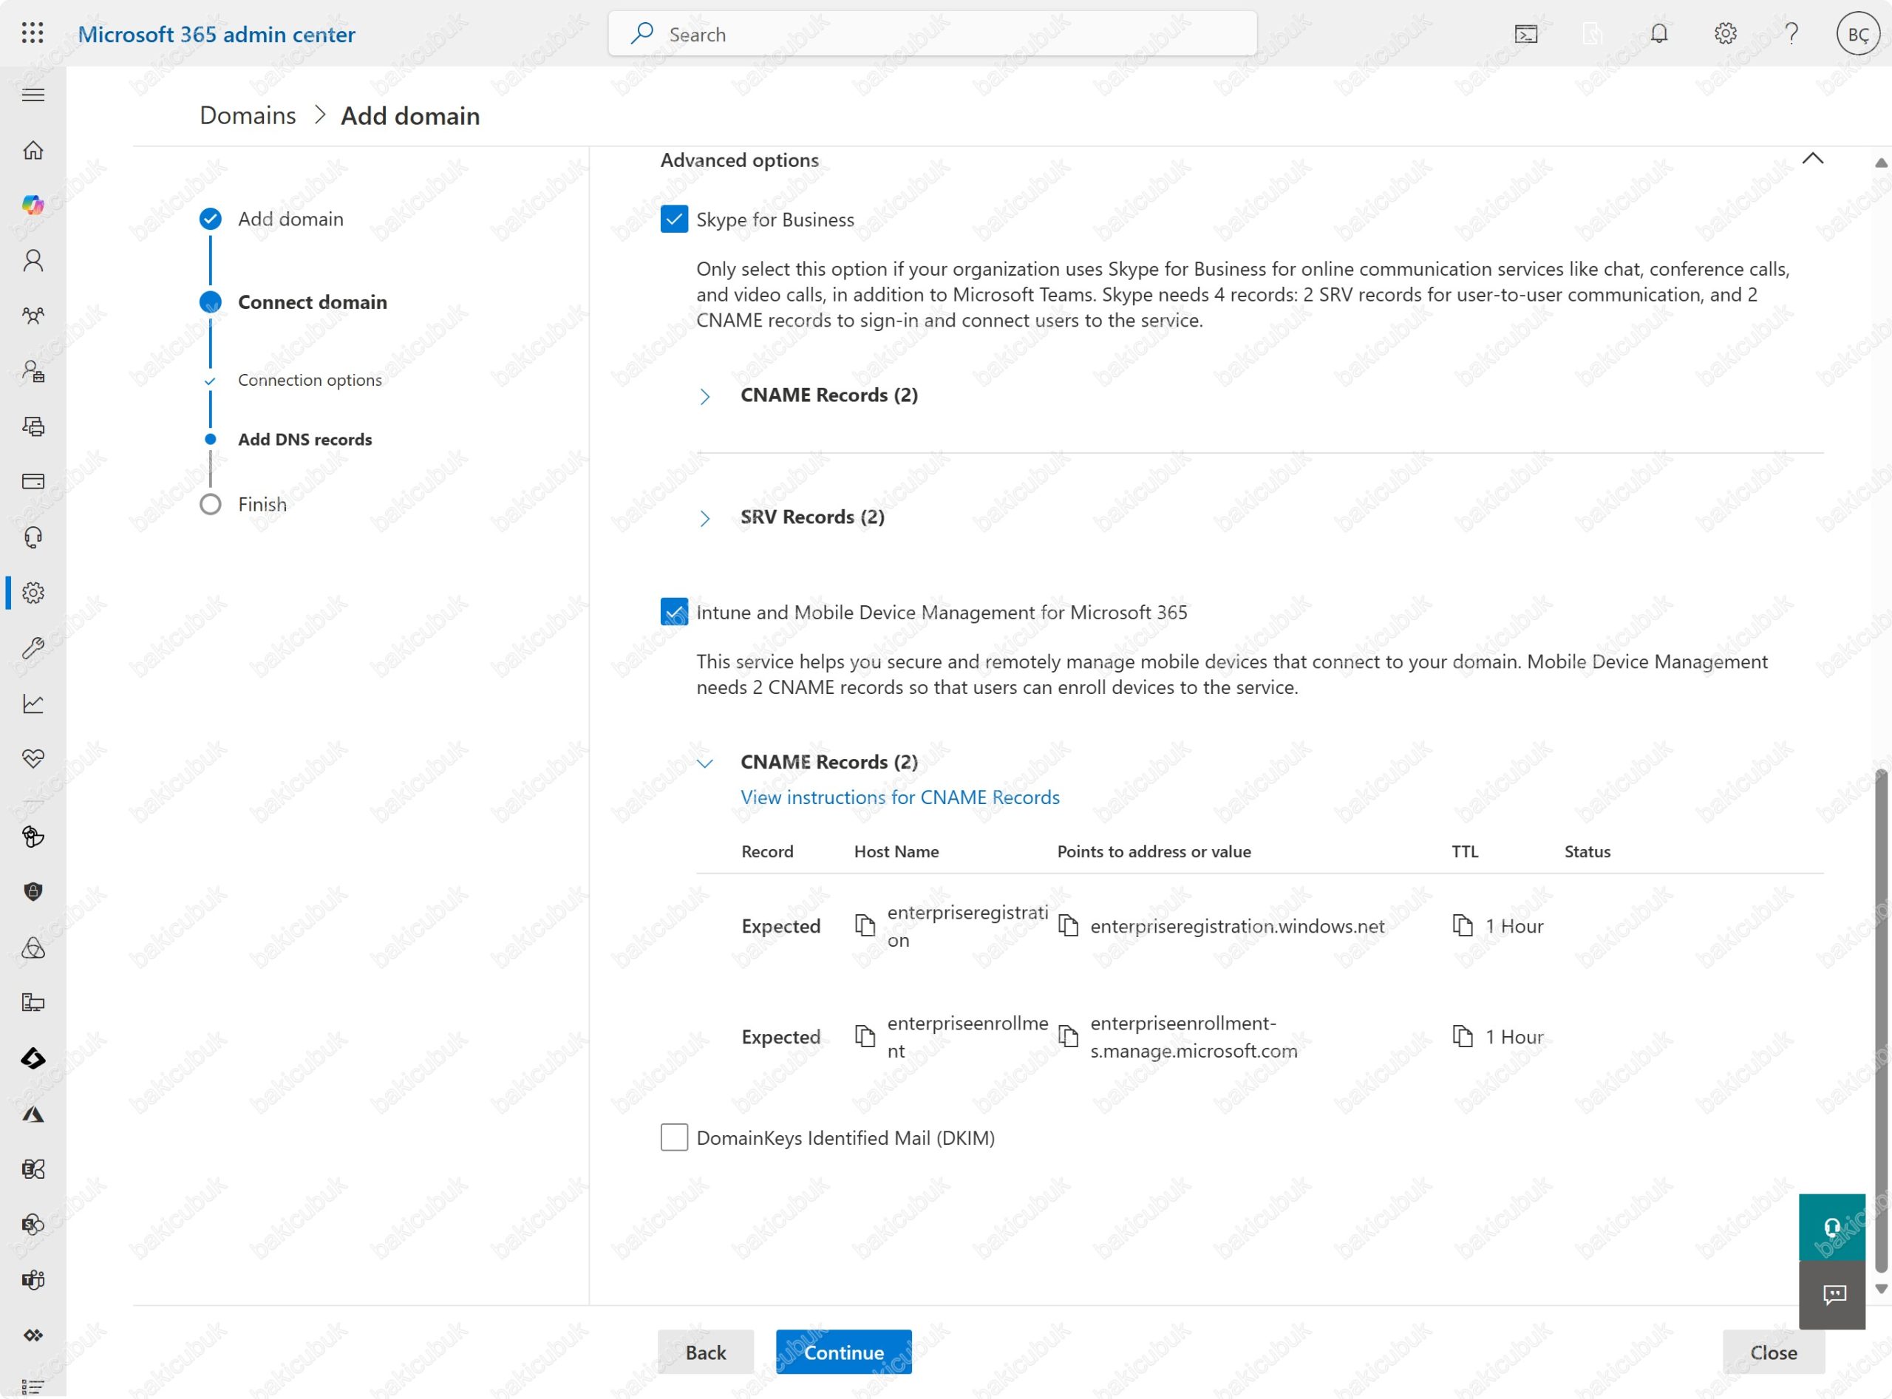Image resolution: width=1892 pixels, height=1399 pixels.
Task: Click the help question mark icon
Action: pyautogui.click(x=1790, y=34)
